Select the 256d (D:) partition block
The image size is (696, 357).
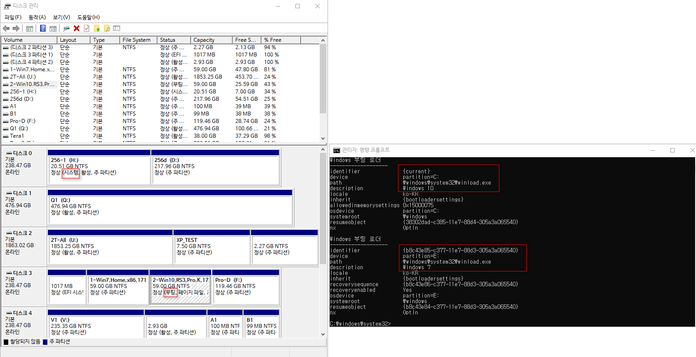(x=215, y=167)
